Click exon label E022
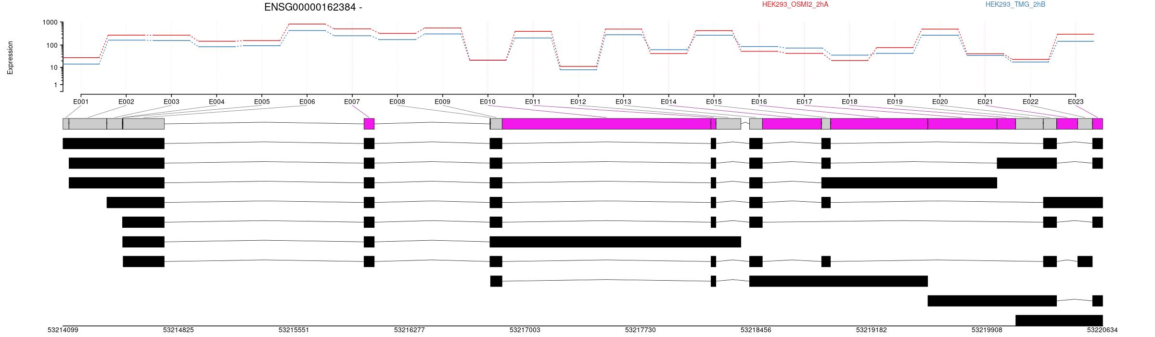 pyautogui.click(x=1030, y=102)
